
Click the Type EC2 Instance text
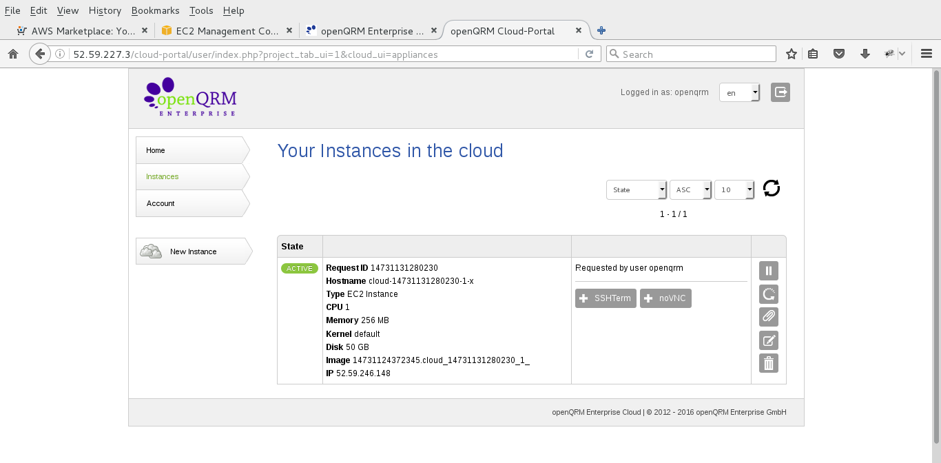[x=362, y=294]
